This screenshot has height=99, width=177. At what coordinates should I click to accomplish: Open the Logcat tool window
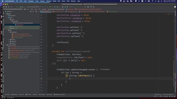pos(42,95)
